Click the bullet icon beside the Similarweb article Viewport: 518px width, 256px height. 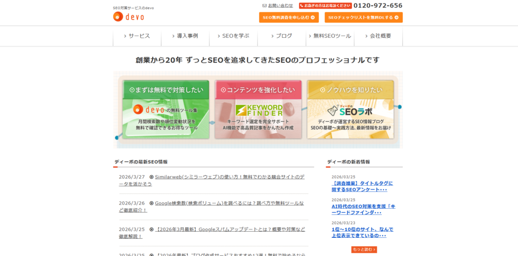tap(151, 177)
